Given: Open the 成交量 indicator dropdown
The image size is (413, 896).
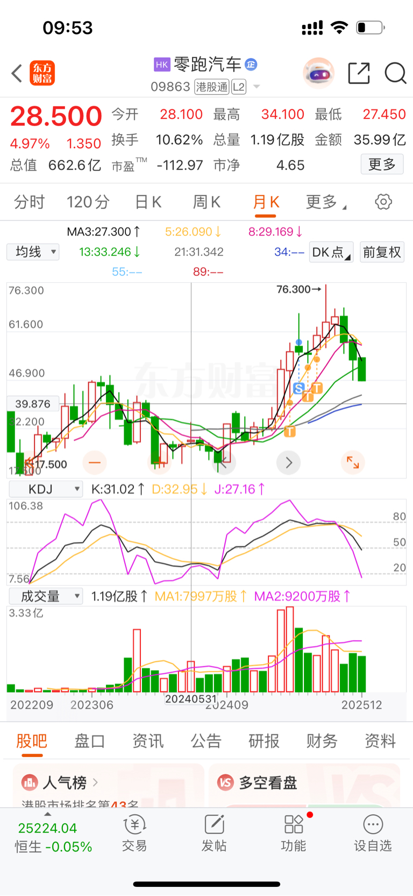Looking at the screenshot, I should [x=46, y=596].
